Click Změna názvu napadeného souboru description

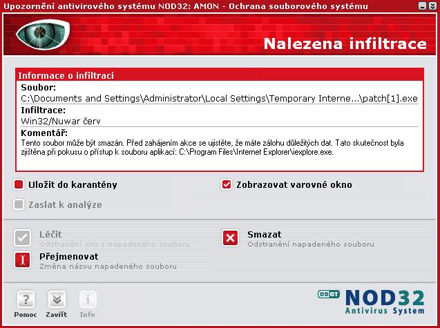point(108,267)
